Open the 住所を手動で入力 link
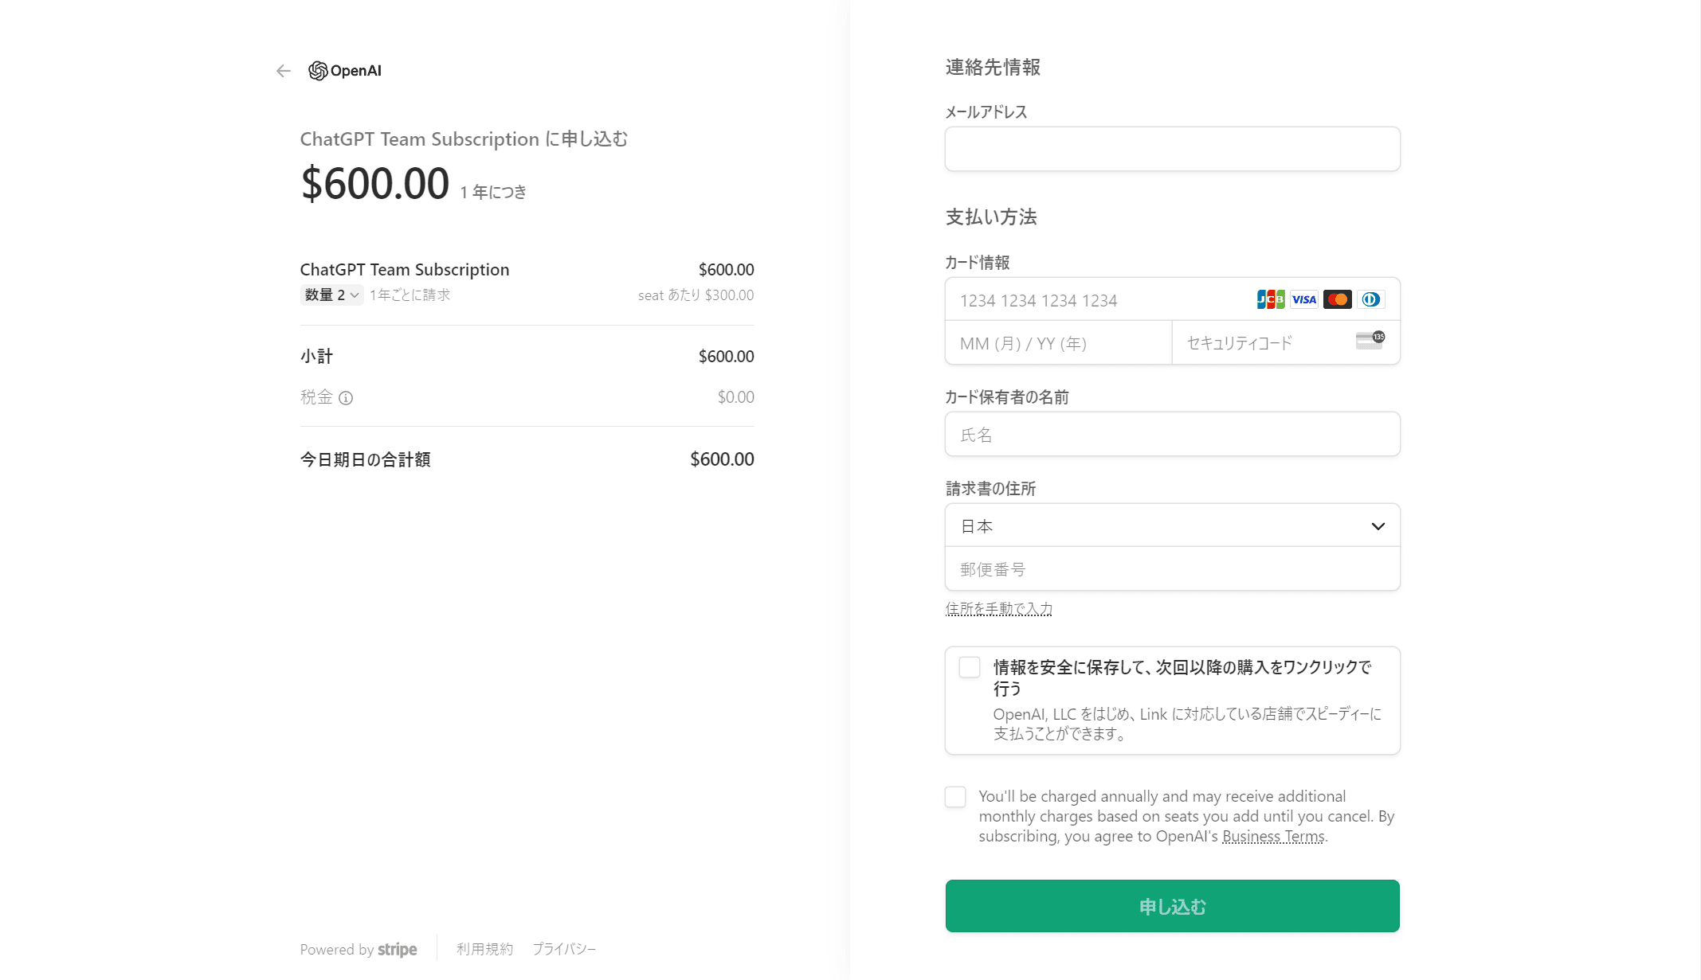 (x=999, y=609)
